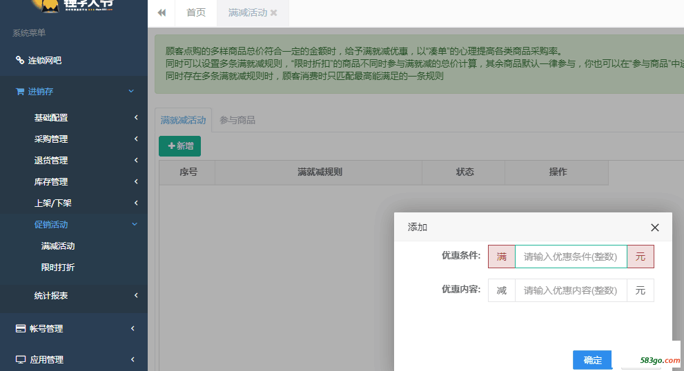
Task: Click the shopping cart icon for 进销存
Action: (20, 91)
